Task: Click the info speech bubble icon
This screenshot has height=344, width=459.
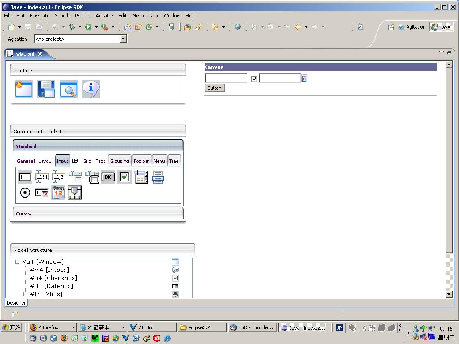Action: (x=91, y=89)
